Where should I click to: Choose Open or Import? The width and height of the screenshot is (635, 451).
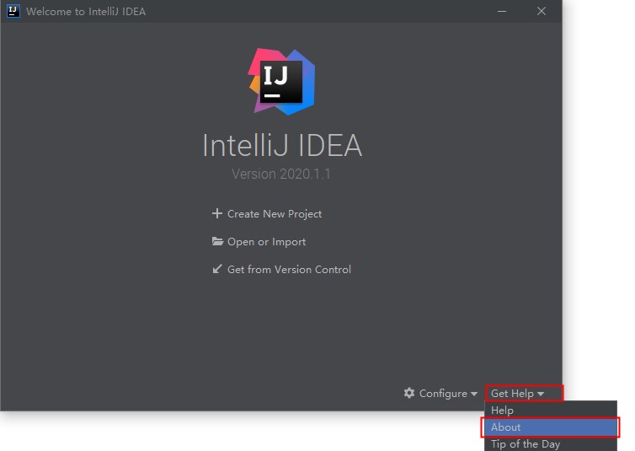click(x=266, y=242)
